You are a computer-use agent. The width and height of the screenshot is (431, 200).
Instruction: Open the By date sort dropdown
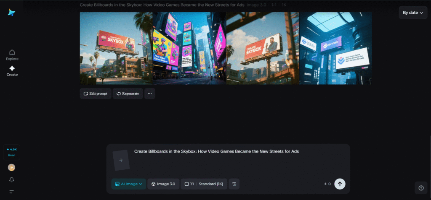[412, 13]
